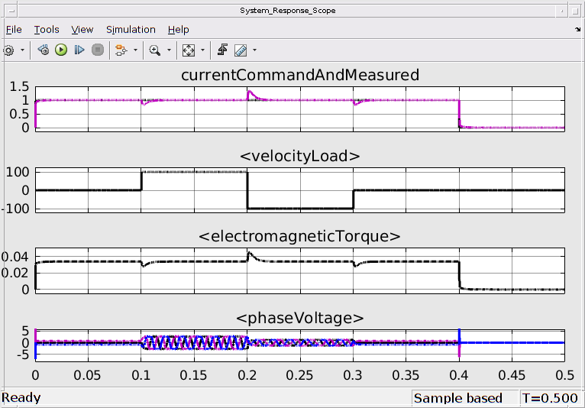Click the window menu button in the title bar
Screen dimensions: 585x408
click(x=11, y=11)
